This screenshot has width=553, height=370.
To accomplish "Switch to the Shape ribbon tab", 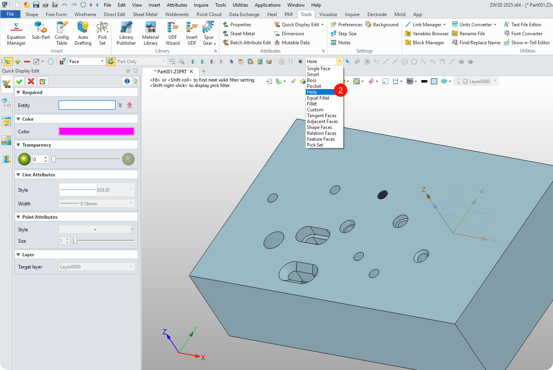I will 32,15.
